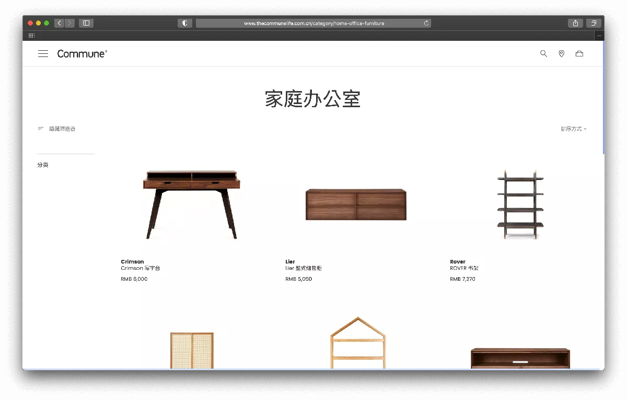Image resolution: width=627 pixels, height=400 pixels.
Task: Open the shopping bag icon
Action: pyautogui.click(x=579, y=54)
